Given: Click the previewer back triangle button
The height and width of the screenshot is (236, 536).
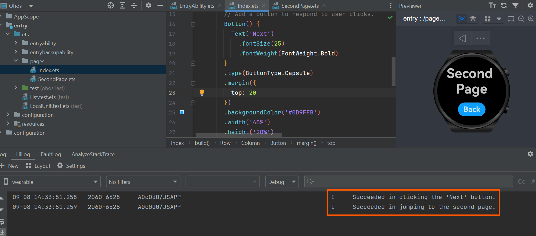Looking at the screenshot, I should (x=462, y=38).
